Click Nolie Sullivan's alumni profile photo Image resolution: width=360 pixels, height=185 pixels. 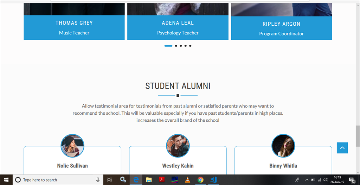(x=72, y=146)
